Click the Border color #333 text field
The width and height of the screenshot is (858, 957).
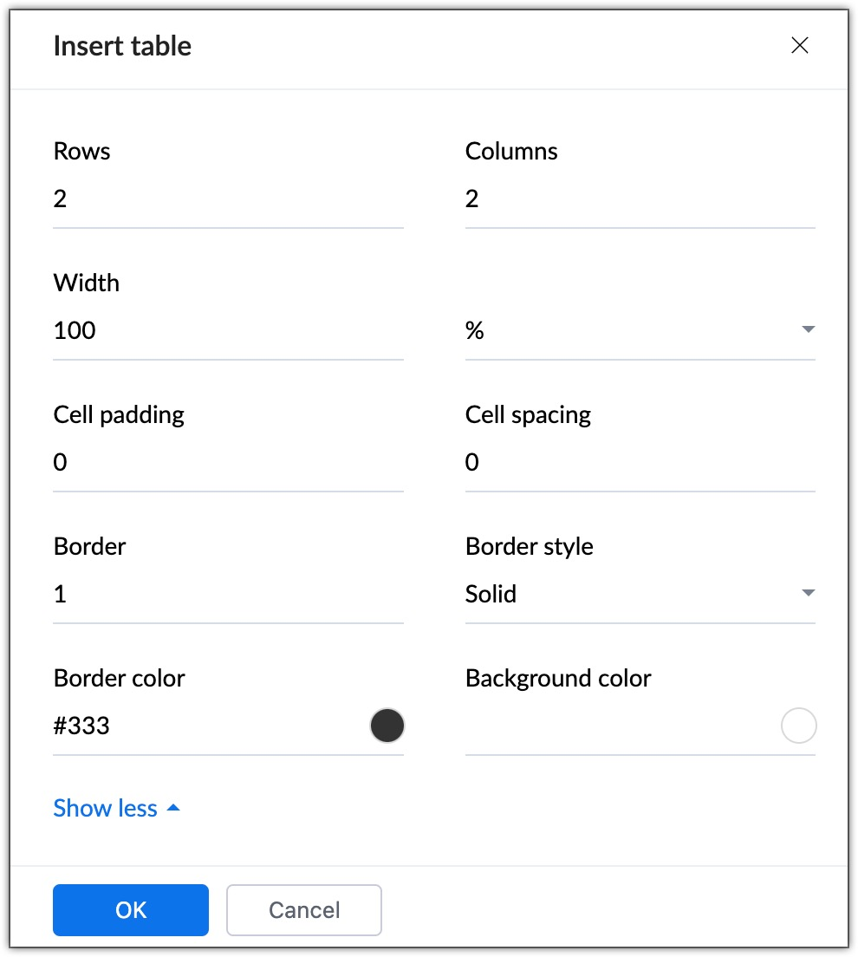208,726
